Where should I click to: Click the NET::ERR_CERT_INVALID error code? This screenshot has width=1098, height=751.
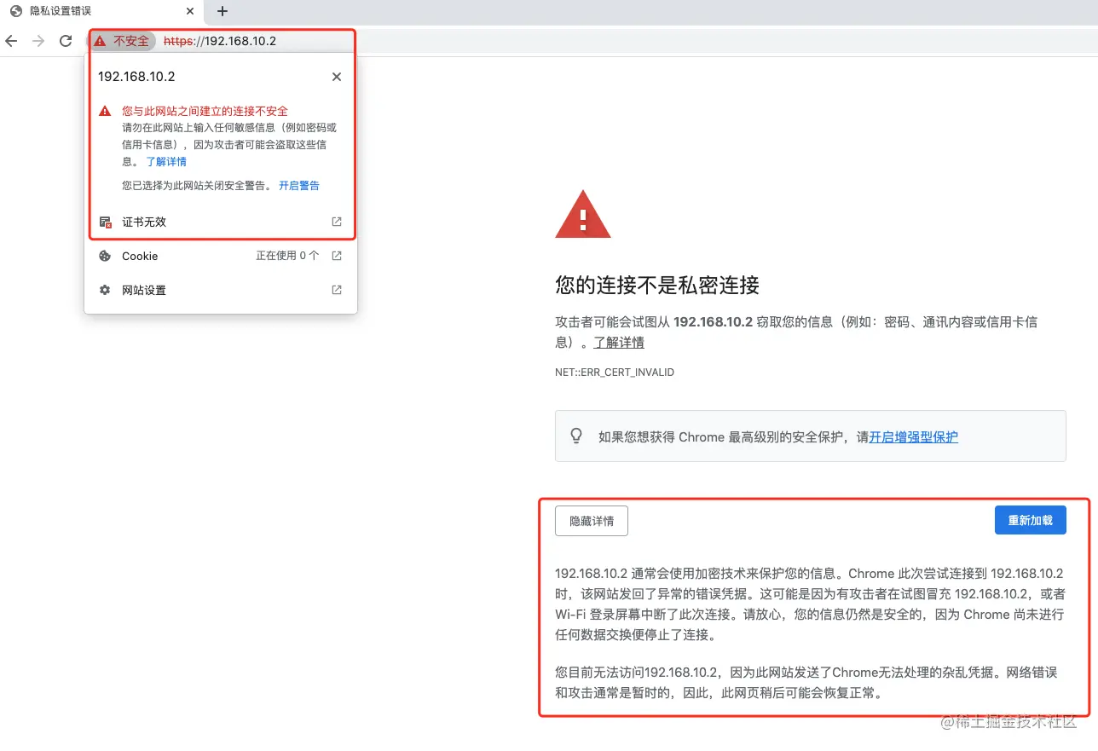click(615, 373)
